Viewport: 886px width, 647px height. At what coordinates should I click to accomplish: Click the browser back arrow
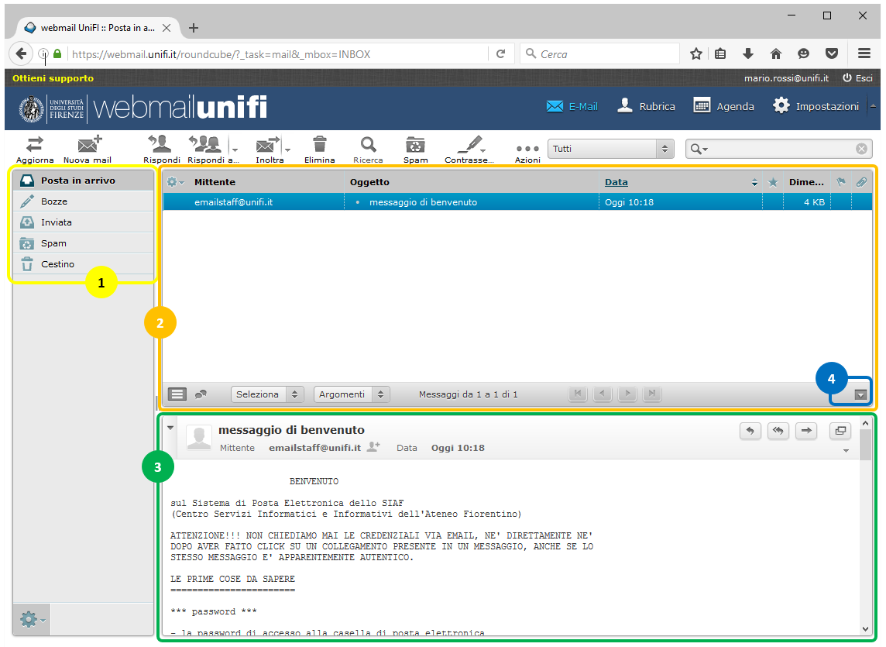[x=21, y=53]
